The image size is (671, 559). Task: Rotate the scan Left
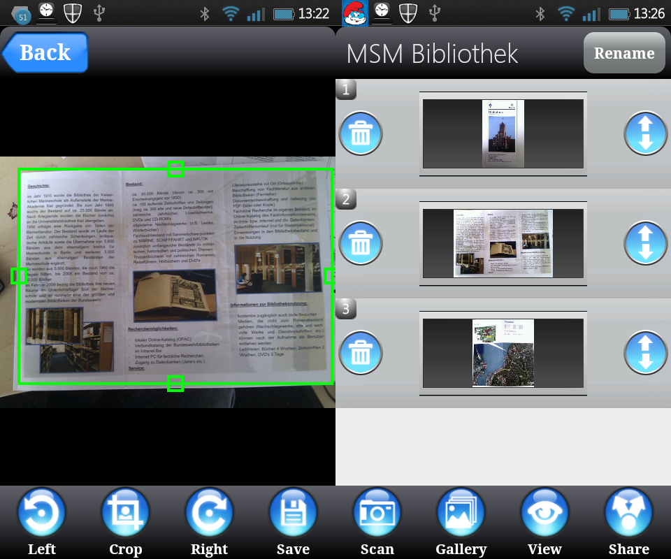point(42,512)
